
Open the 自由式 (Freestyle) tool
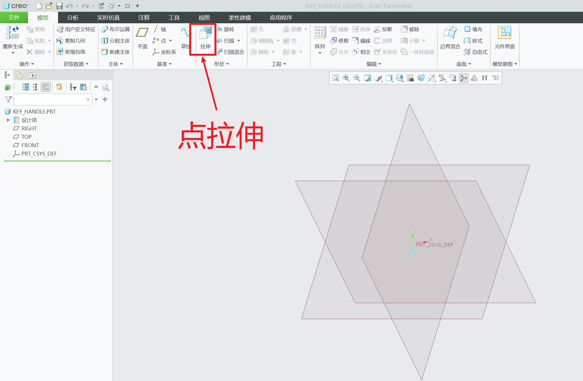[476, 52]
